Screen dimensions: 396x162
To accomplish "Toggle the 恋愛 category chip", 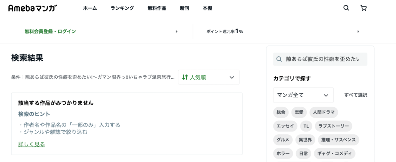I will click(x=299, y=112).
